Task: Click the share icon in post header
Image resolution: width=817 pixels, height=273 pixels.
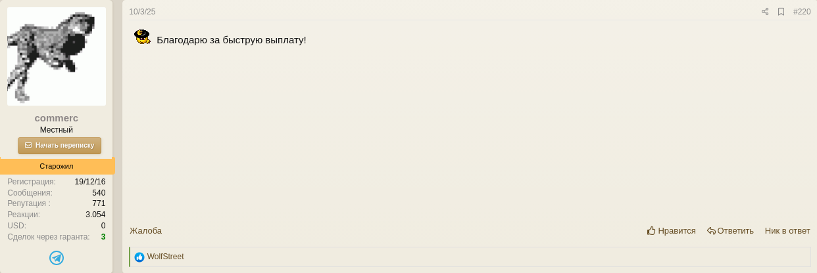Action: point(765,12)
